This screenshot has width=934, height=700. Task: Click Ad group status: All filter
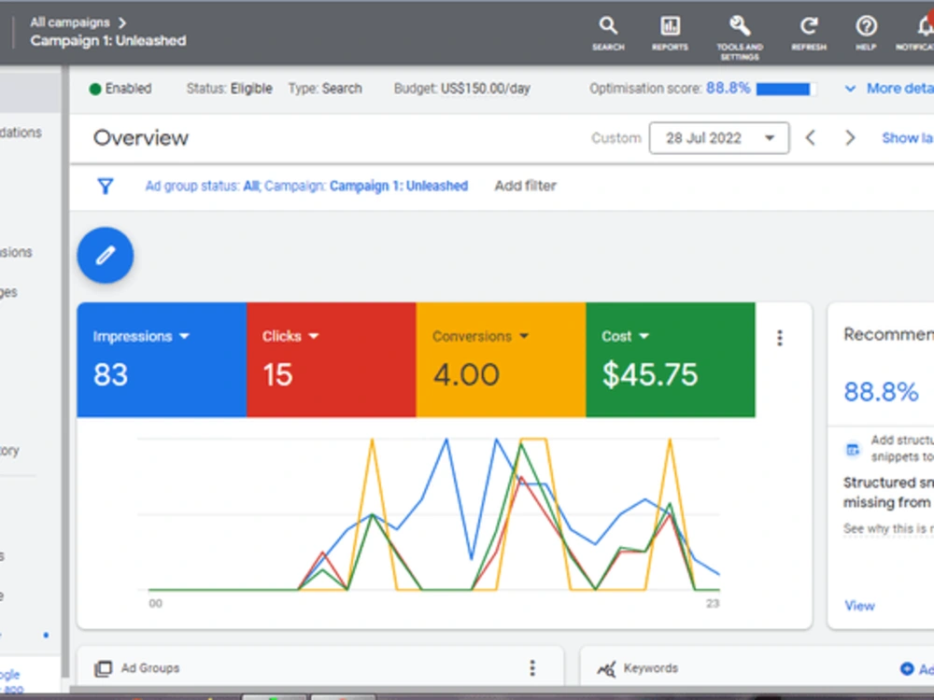tap(203, 186)
